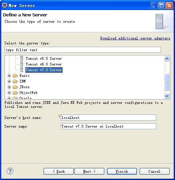
Task: Click the Cancel button
Action: pyautogui.click(x=154, y=171)
